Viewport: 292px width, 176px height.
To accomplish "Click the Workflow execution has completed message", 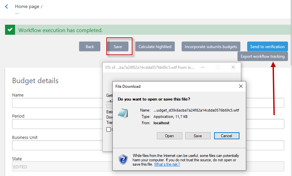I will pos(61,30).
